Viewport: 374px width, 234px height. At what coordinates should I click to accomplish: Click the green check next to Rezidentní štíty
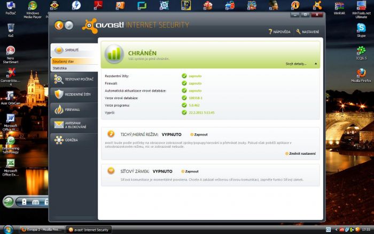[184, 76]
